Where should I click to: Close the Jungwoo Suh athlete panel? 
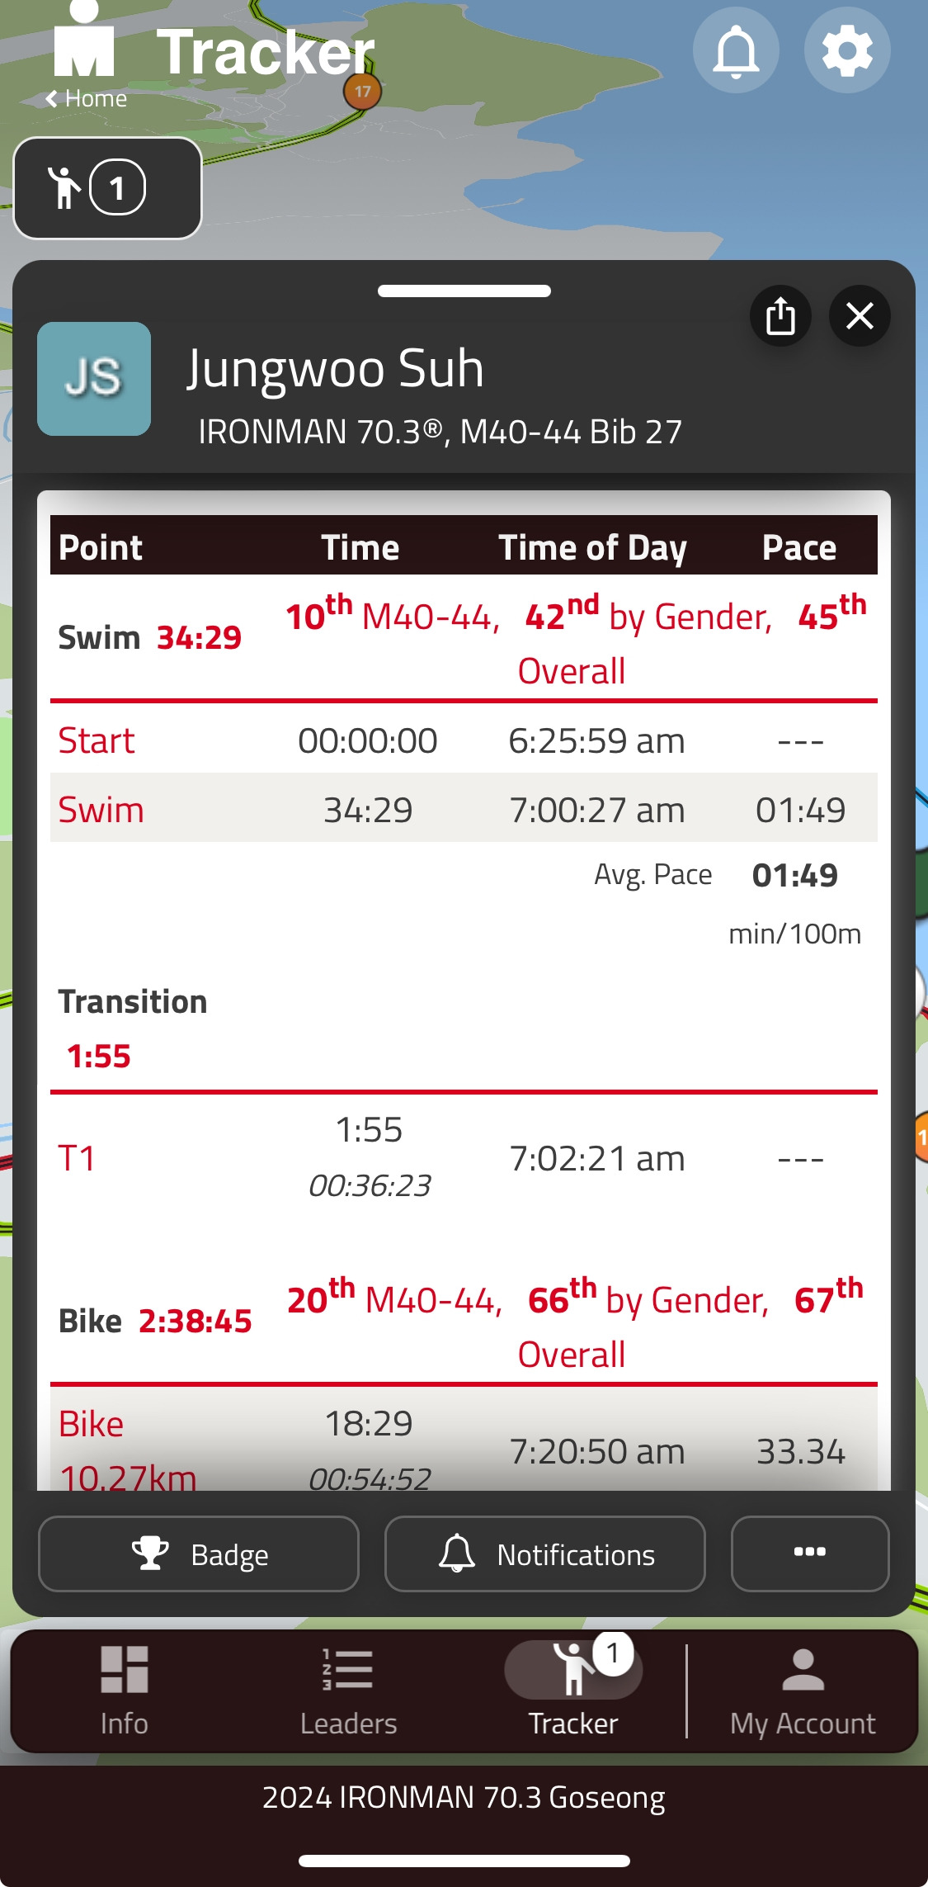click(860, 316)
